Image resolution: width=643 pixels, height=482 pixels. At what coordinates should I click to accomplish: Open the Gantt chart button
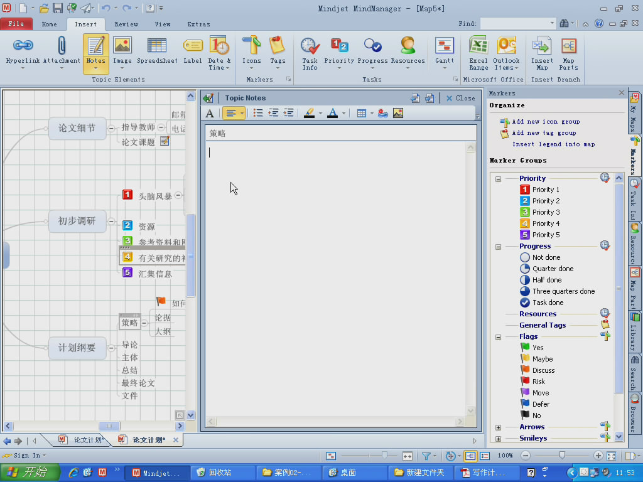coord(445,53)
